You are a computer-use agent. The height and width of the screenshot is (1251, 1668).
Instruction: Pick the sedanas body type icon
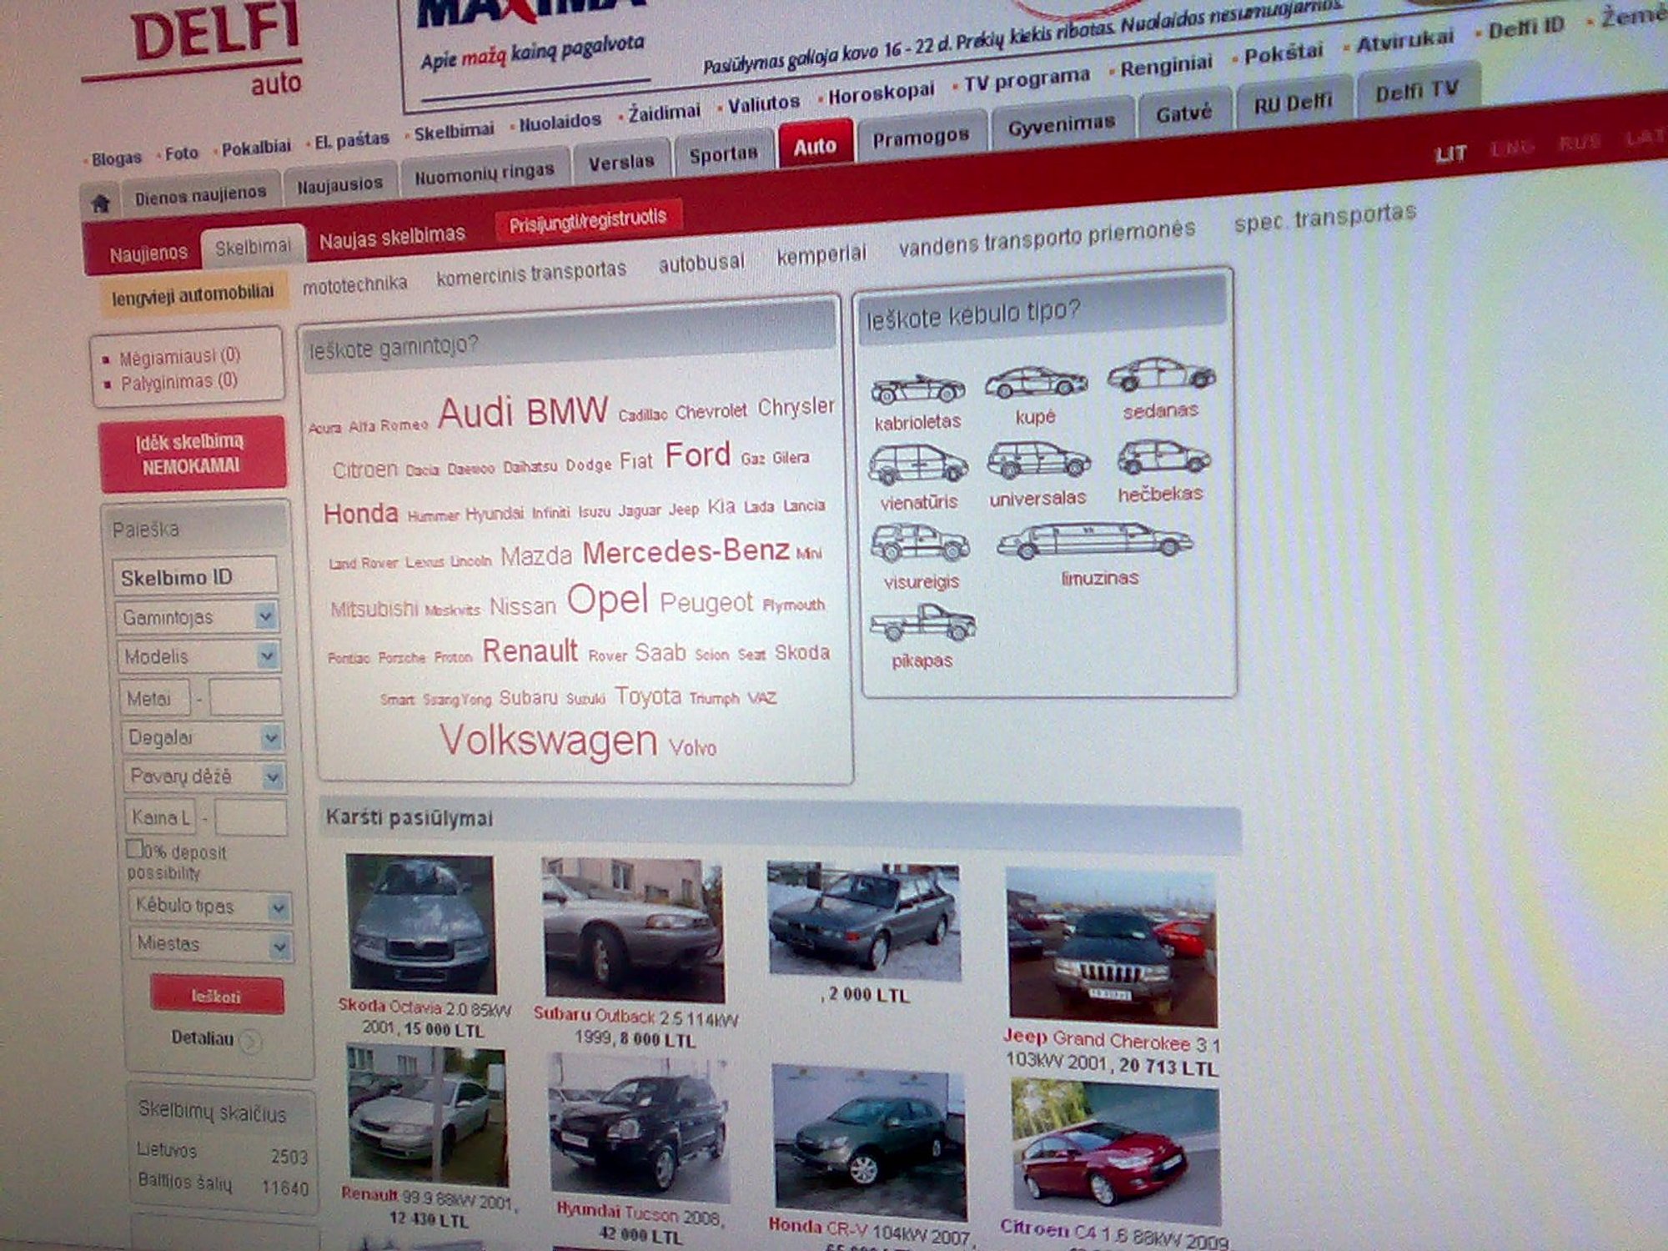click(1161, 374)
